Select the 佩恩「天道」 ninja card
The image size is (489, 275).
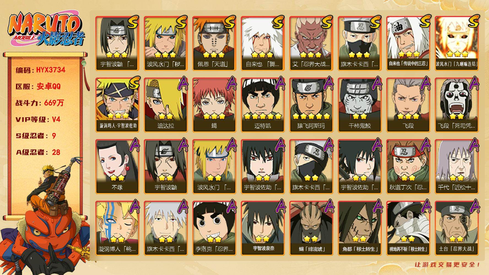pos(214,43)
